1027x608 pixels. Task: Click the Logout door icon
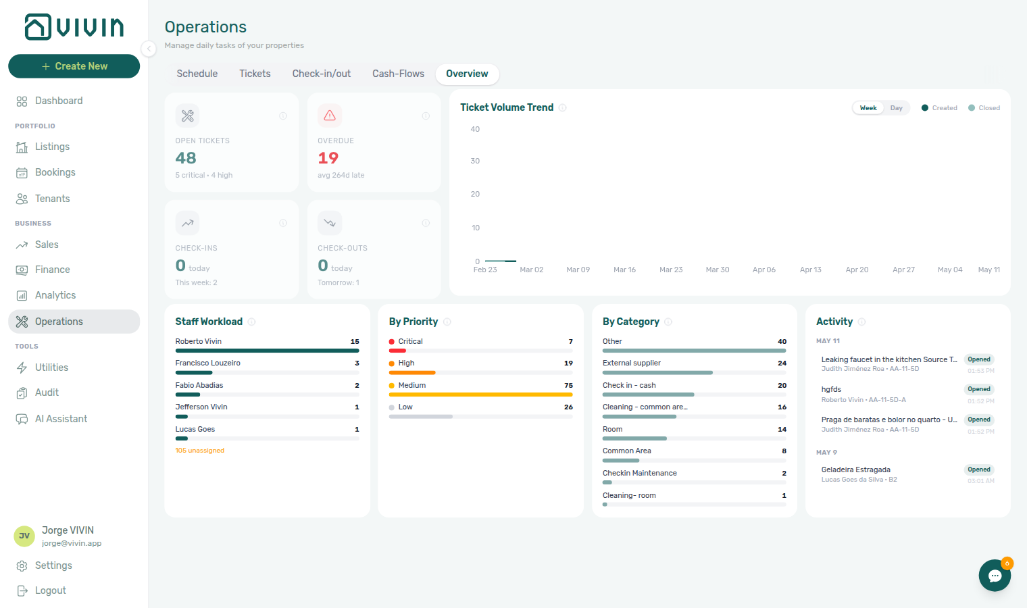22,590
